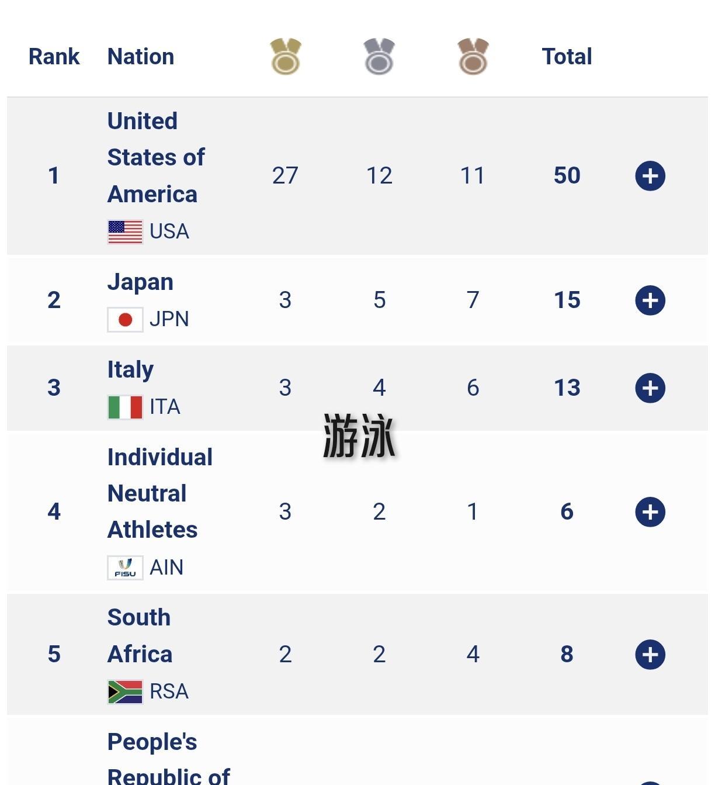This screenshot has width=715, height=785.
Task: Click the gold medal column icon
Action: tap(285, 57)
